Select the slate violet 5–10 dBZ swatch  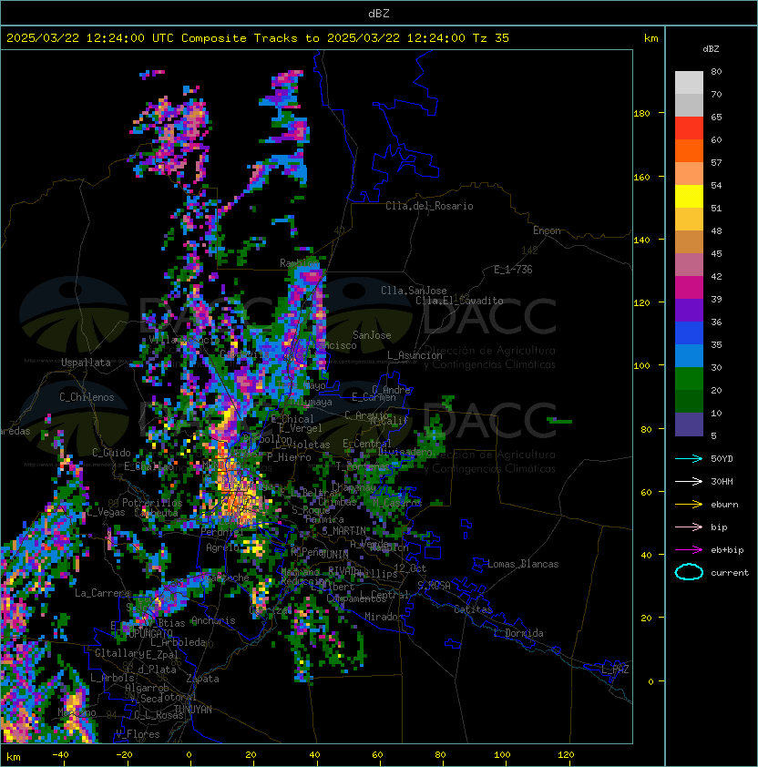point(689,424)
